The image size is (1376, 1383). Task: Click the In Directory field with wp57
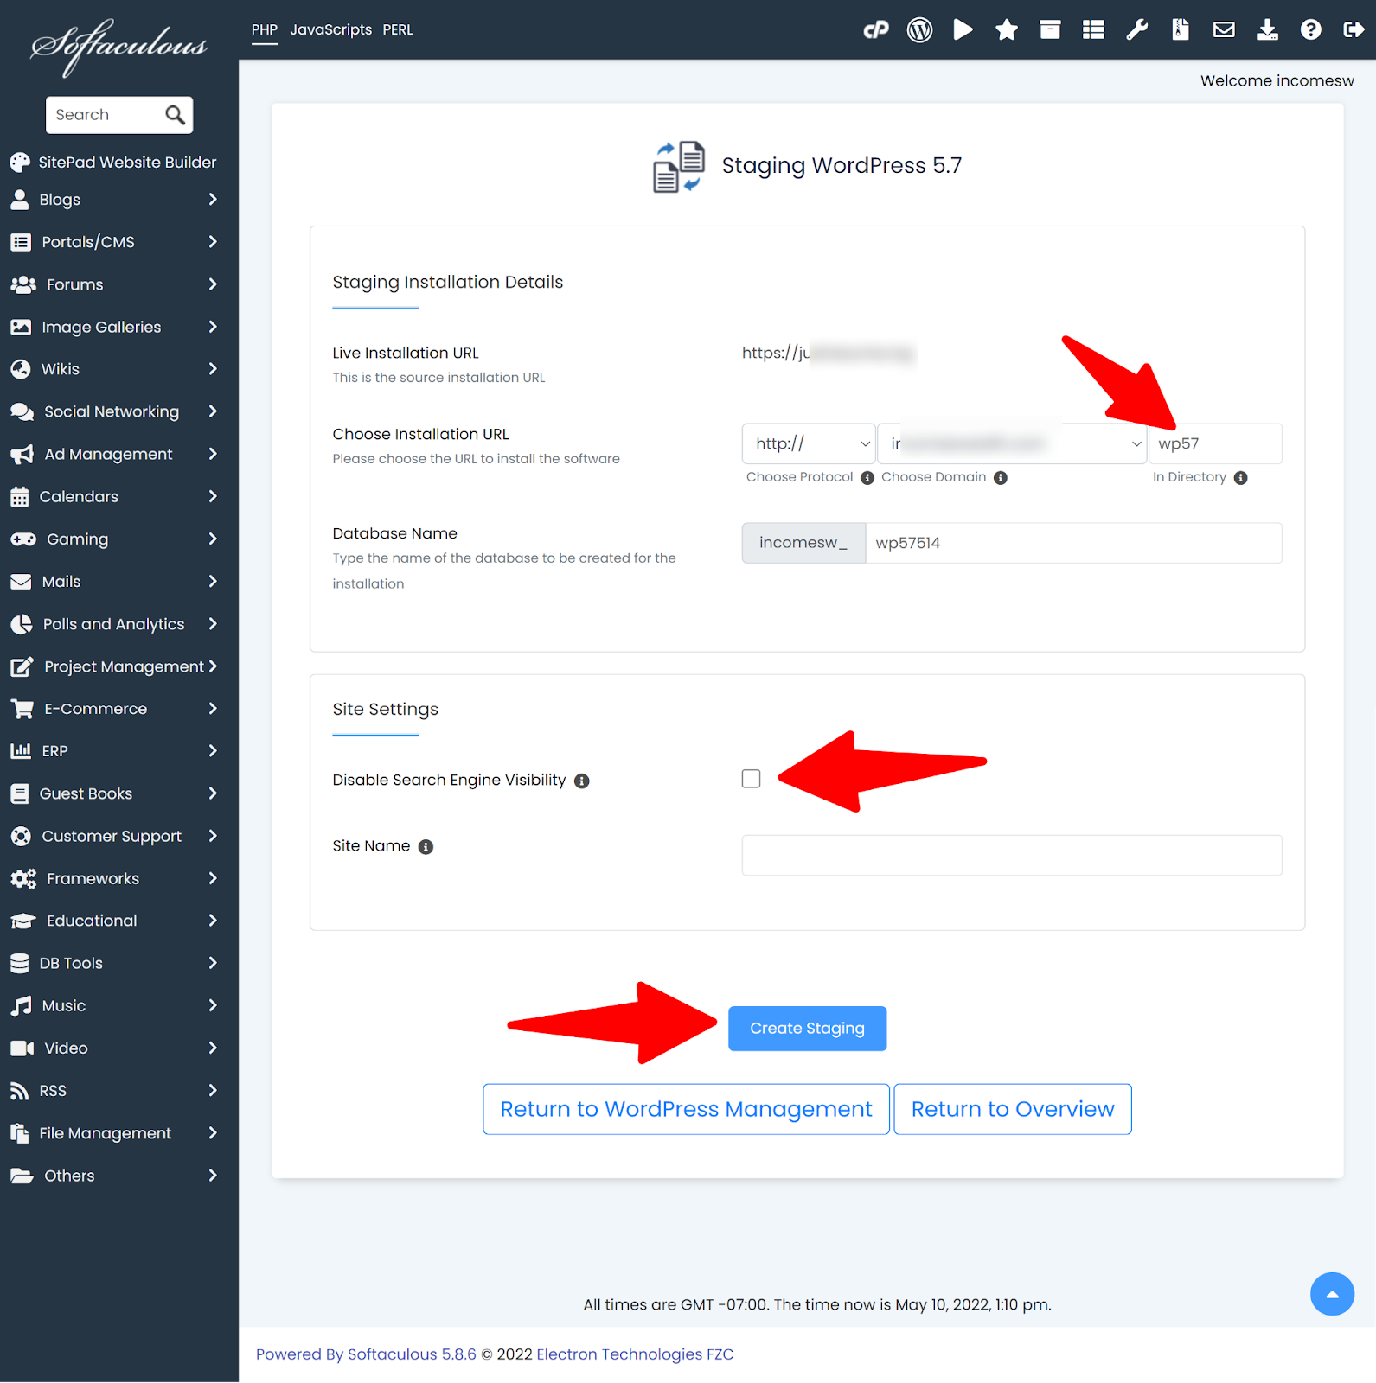click(x=1215, y=443)
